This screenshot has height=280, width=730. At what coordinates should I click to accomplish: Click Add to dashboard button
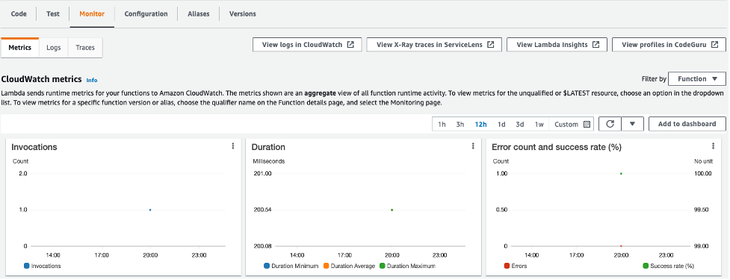[x=687, y=124]
